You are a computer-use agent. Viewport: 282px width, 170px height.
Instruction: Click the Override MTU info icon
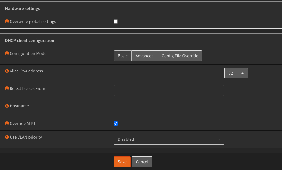(x=7, y=123)
